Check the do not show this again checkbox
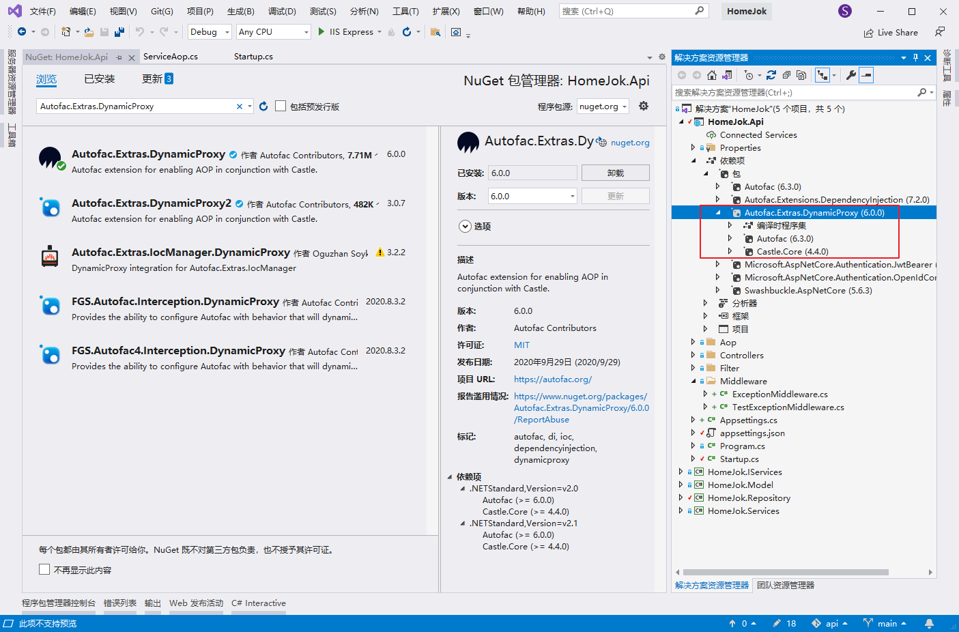 click(44, 569)
